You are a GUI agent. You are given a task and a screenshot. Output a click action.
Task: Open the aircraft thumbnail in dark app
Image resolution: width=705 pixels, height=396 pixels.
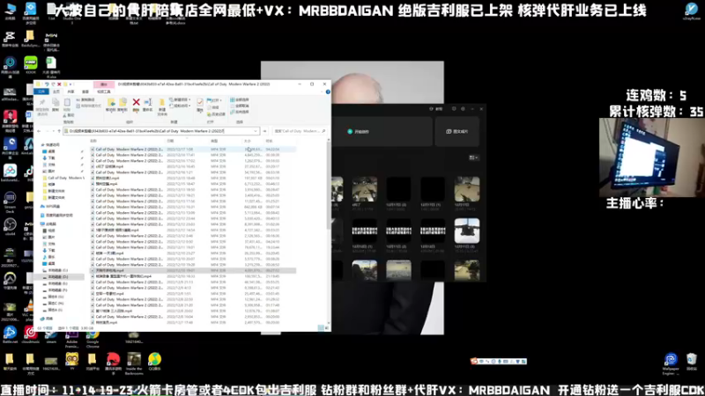coord(467,231)
